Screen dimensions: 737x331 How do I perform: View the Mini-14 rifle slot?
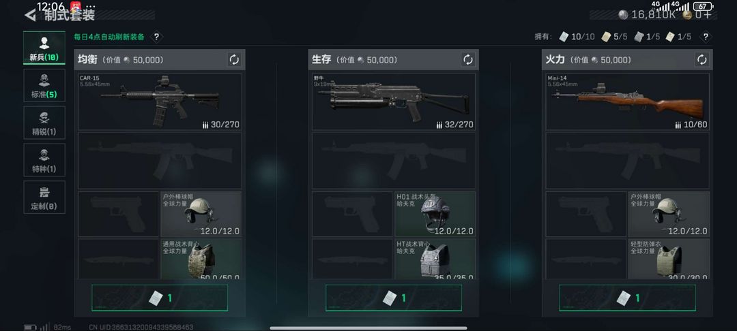[x=628, y=101]
